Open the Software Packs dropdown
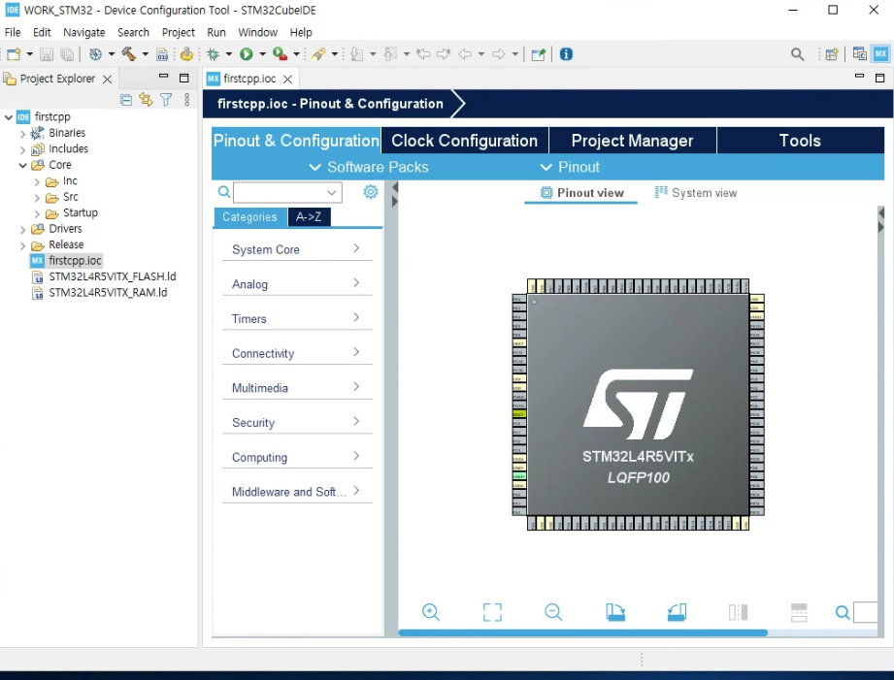This screenshot has width=894, height=680. (x=368, y=167)
